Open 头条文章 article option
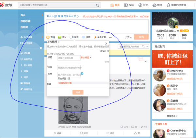Viewport: 196px width, 138px height. pos(100,37)
